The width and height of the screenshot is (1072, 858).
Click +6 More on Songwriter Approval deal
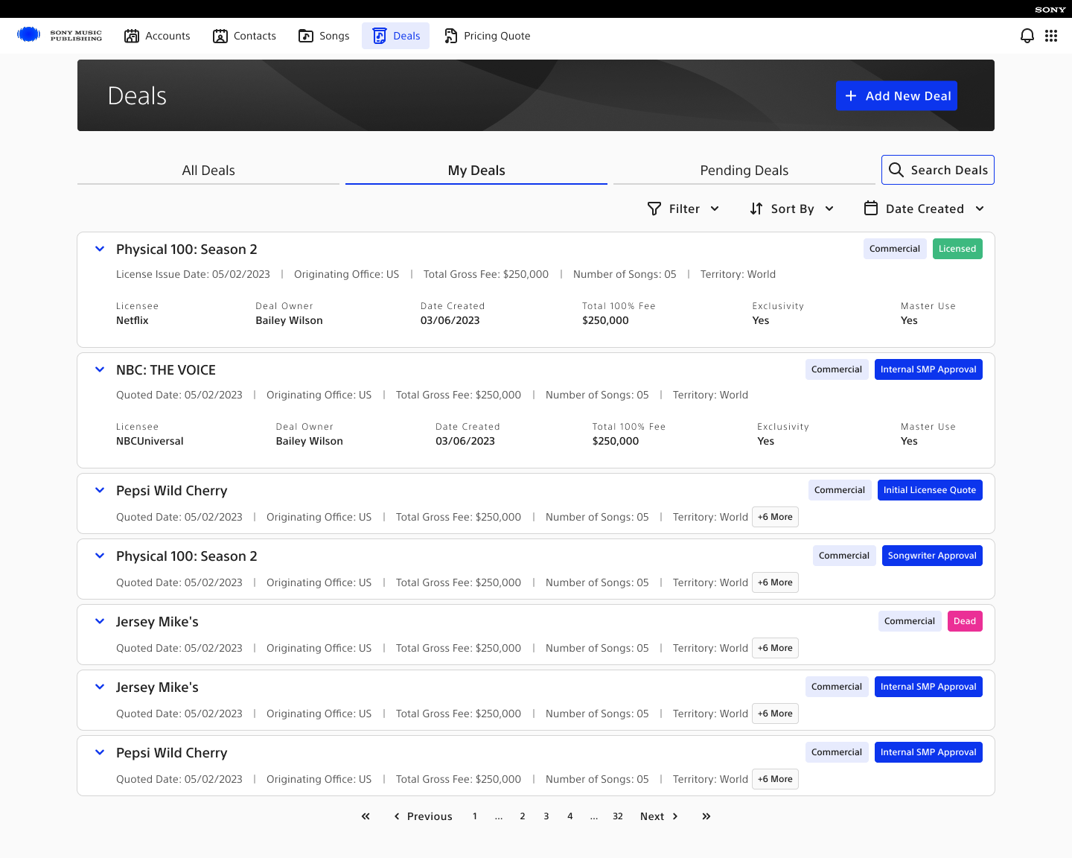click(775, 582)
